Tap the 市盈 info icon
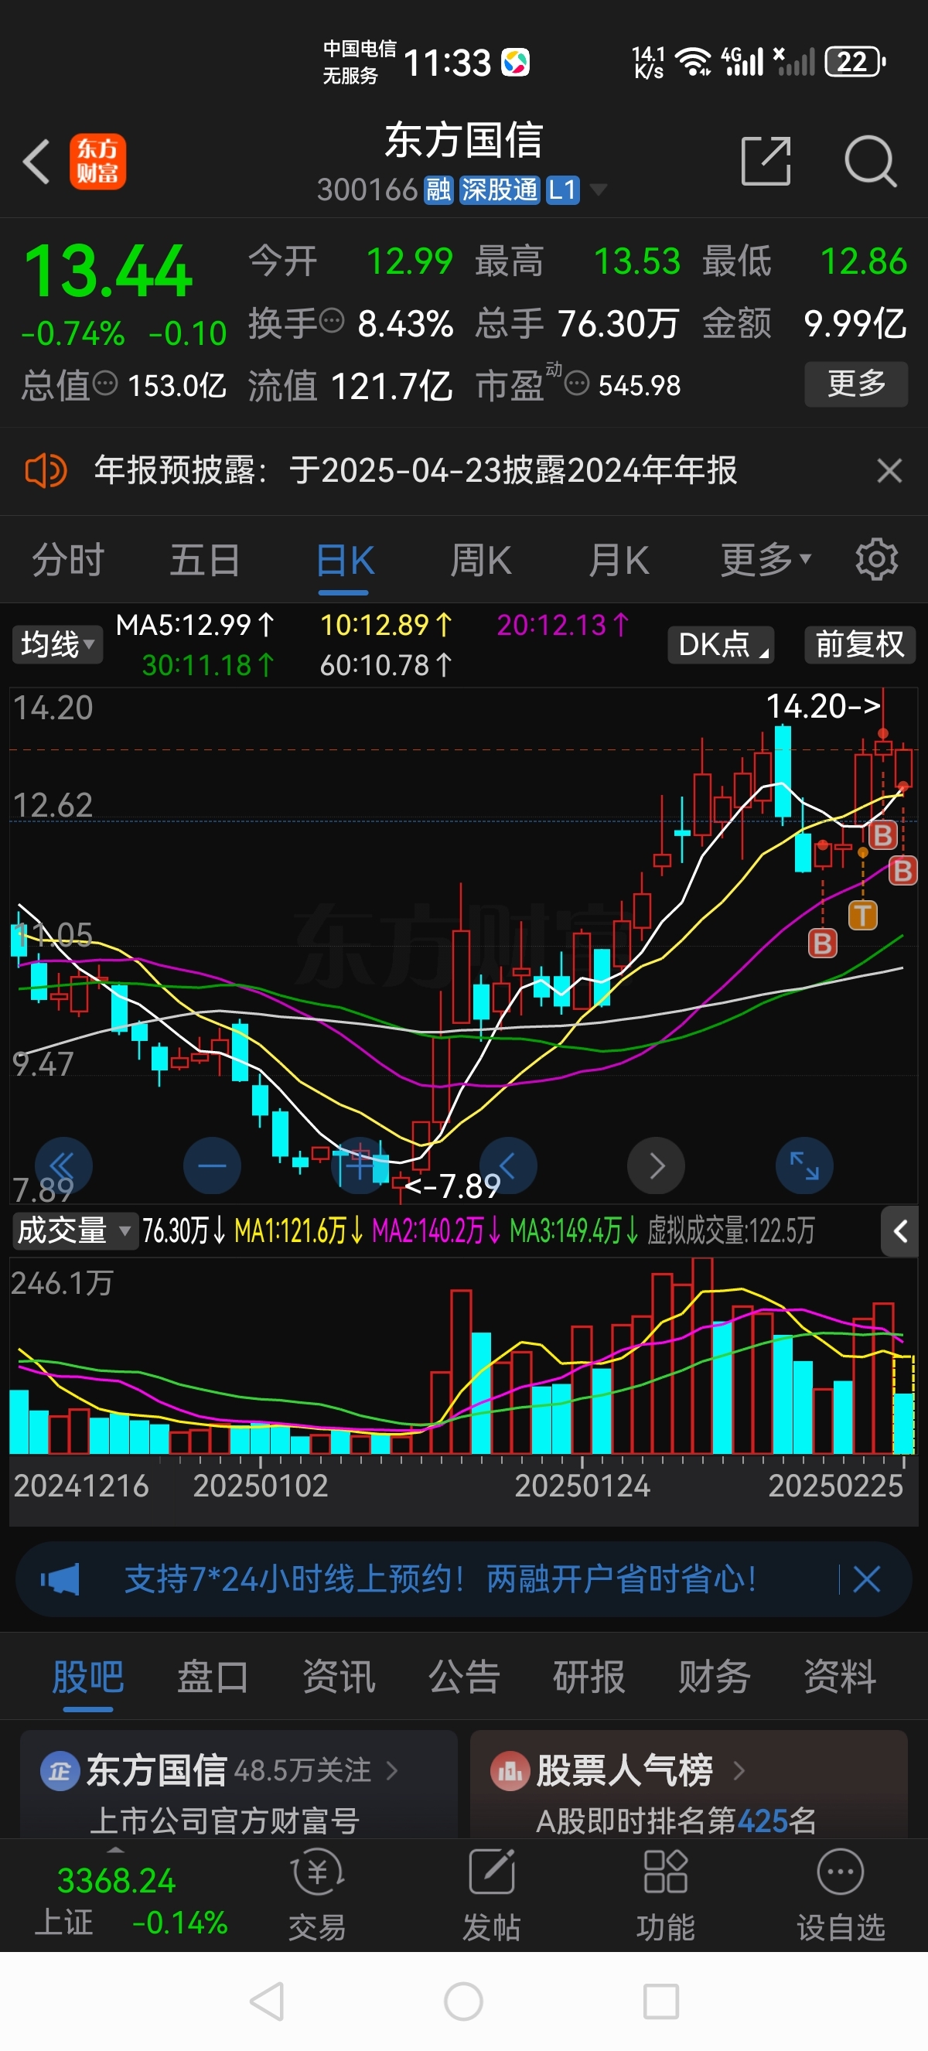The height and width of the screenshot is (2051, 928). [x=577, y=384]
